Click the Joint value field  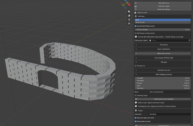pos(163,86)
